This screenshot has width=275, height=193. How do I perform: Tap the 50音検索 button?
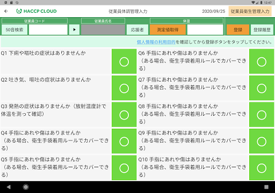15,29
